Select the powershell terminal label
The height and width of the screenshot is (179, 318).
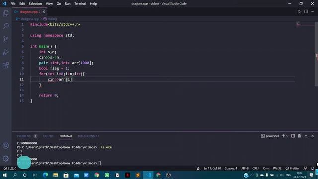[x=270, y=136]
